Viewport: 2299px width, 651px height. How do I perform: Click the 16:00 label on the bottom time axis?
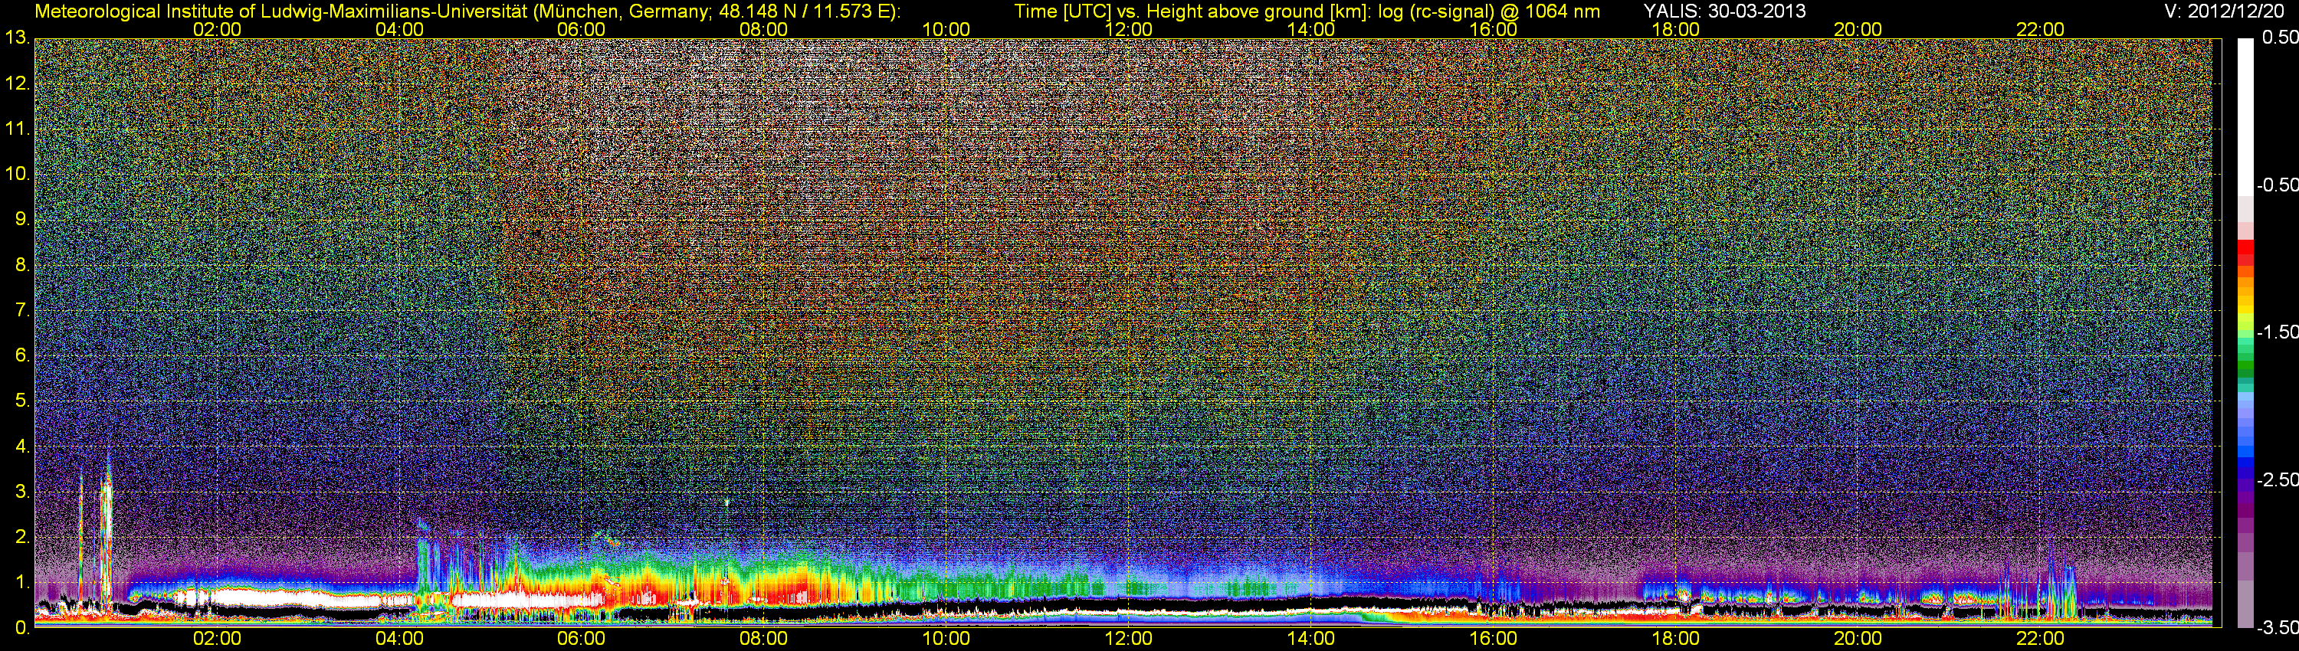coord(1493,639)
